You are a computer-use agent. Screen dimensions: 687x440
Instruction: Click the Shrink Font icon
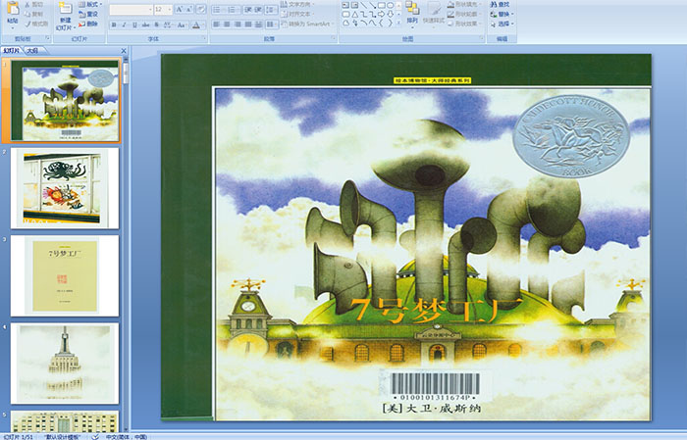tap(188, 9)
